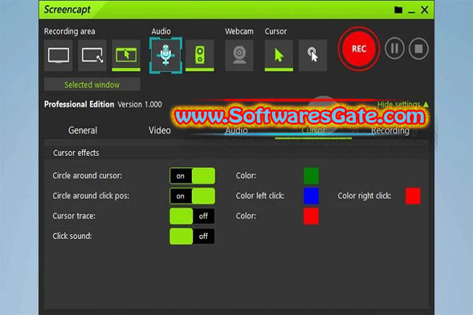This screenshot has height=315, width=473.
Task: Start recording with REC button
Action: tap(359, 49)
